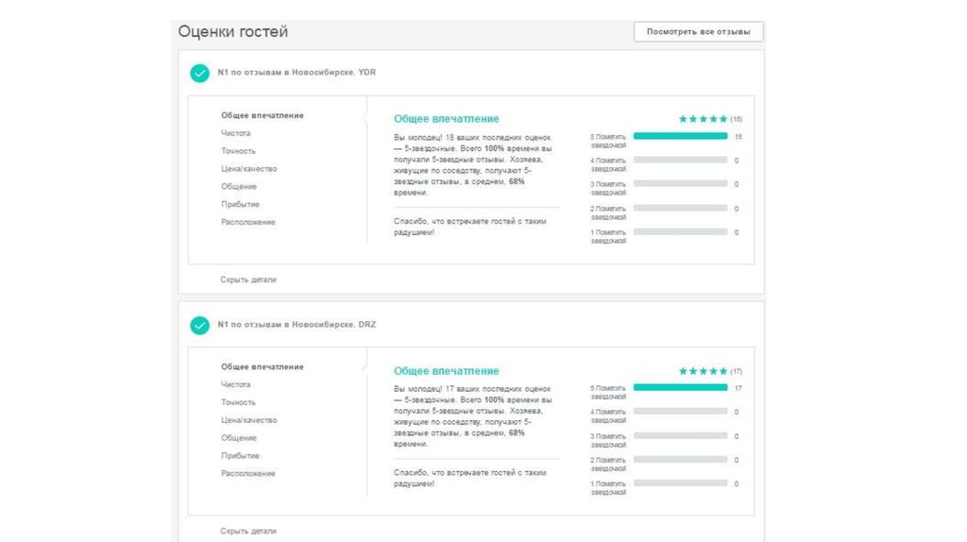The image size is (967, 542).
Task: Open Цена/качество category in YDR panel
Action: [x=249, y=169]
